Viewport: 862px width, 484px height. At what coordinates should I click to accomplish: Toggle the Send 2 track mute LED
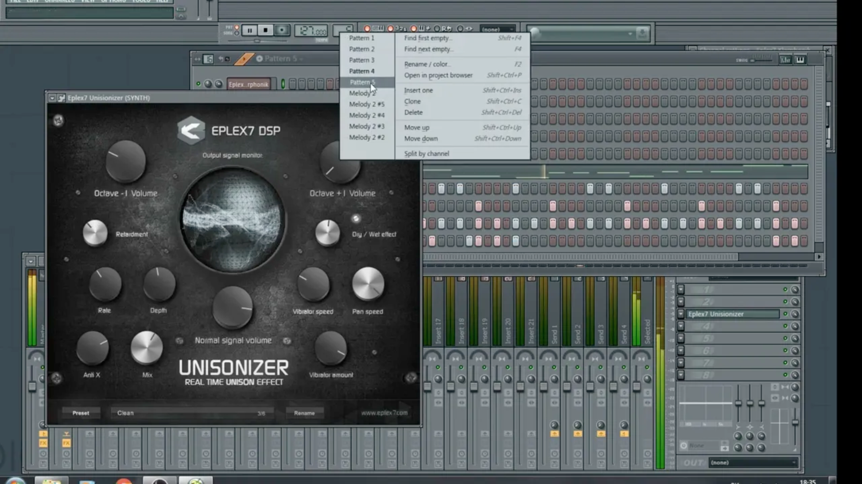pos(577,367)
